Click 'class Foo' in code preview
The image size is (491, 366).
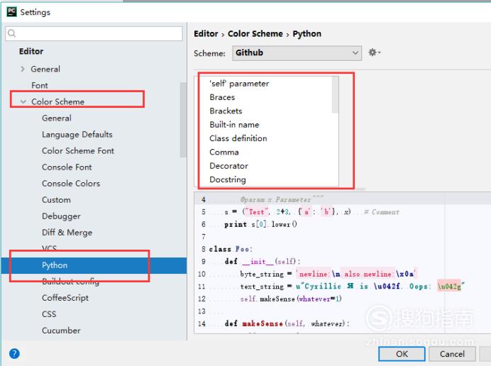pyautogui.click(x=230, y=249)
